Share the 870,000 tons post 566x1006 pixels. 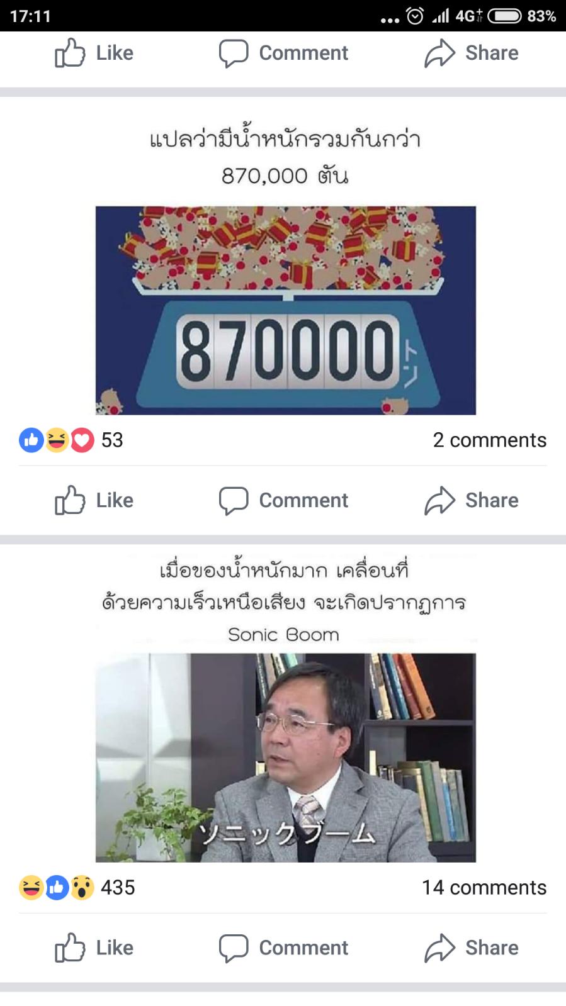[x=472, y=500]
